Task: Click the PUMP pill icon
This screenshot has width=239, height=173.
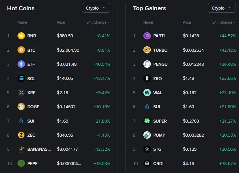Action: click(147, 135)
